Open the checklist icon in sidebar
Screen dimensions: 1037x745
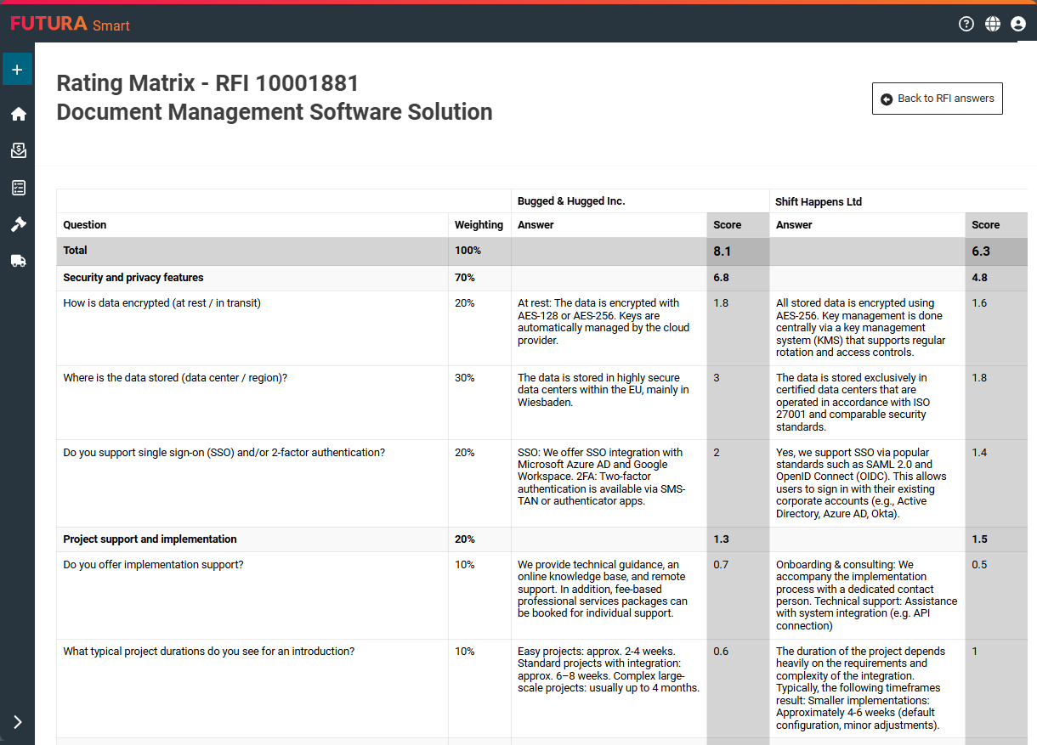click(18, 188)
